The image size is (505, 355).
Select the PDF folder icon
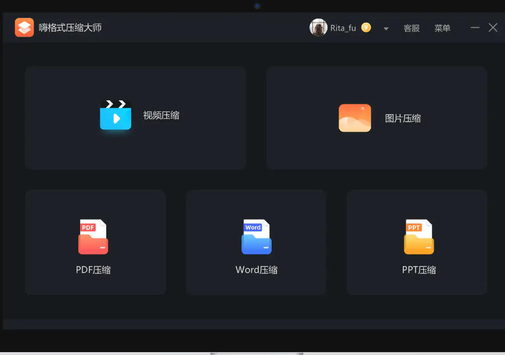93,237
